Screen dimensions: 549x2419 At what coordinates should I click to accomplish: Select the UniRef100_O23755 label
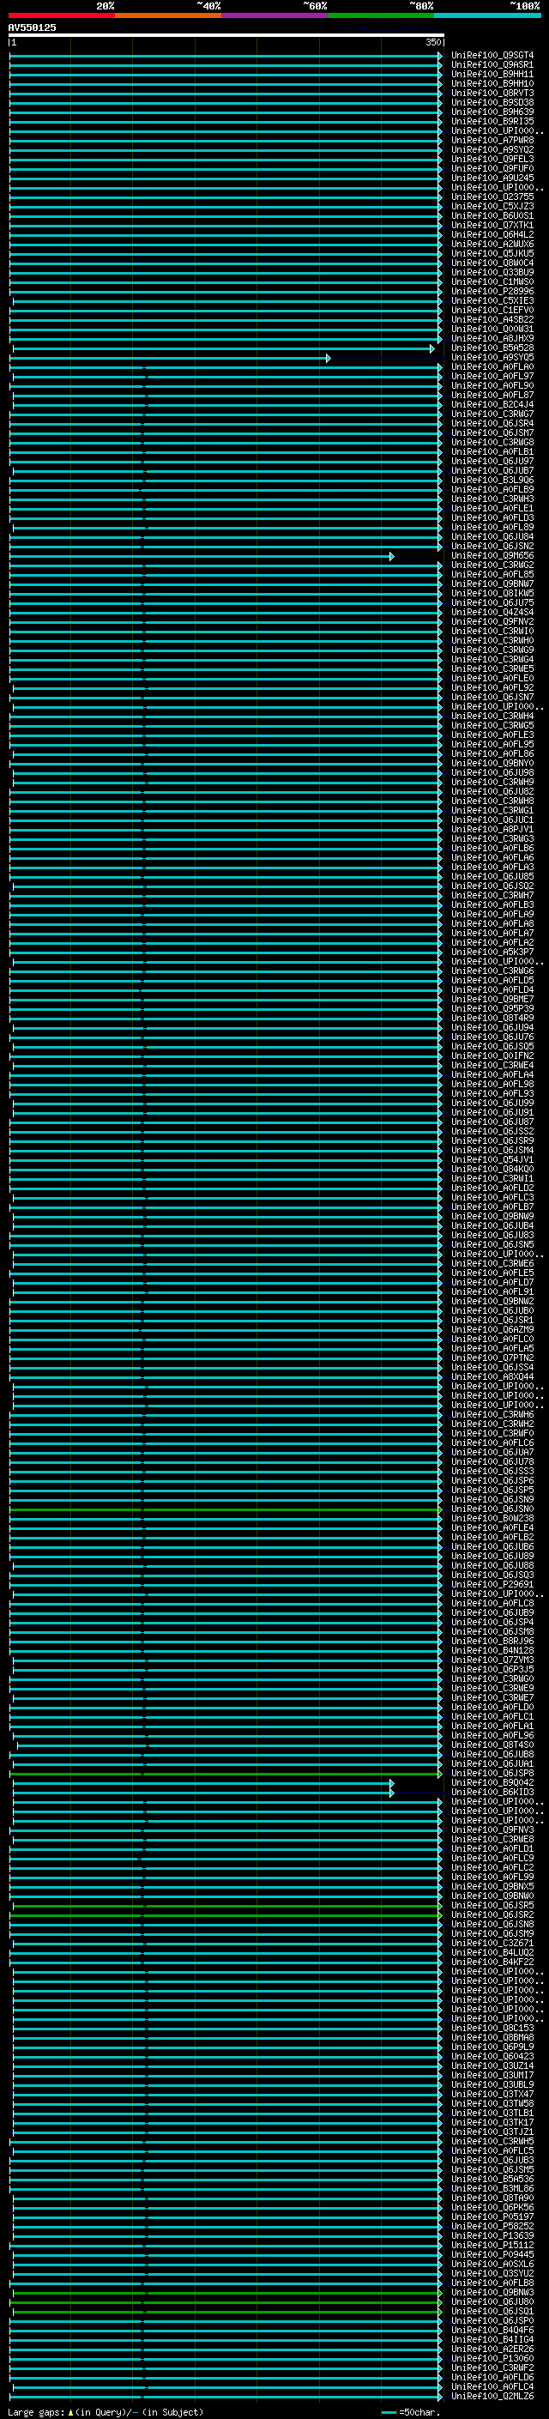pos(492,197)
